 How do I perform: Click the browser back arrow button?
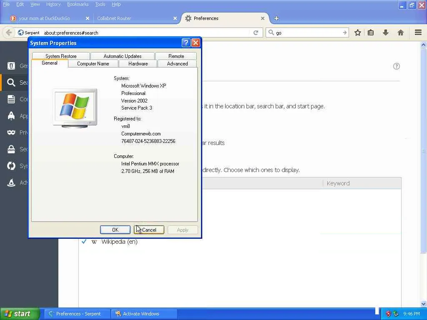pyautogui.click(x=9, y=32)
